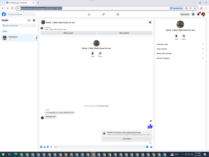Expand the Chat members section
The height and width of the screenshot is (157, 209).
coord(180,49)
